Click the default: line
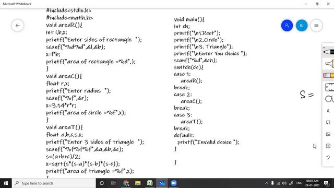Screen dimensions: 334x188 (x=184, y=135)
